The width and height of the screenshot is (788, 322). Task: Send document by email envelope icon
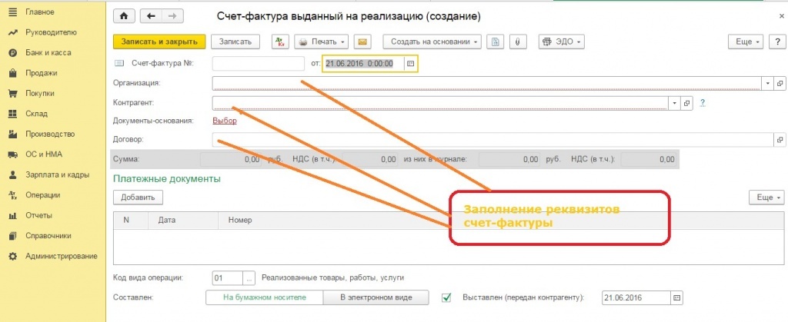point(362,41)
